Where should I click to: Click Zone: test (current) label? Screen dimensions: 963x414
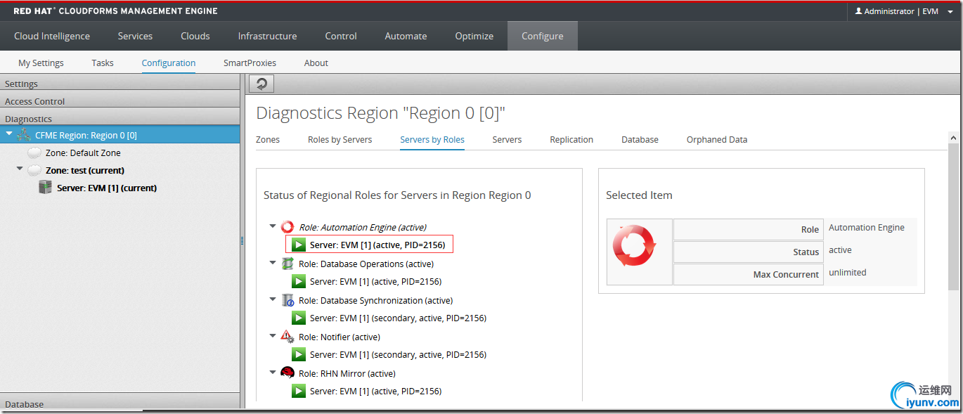coord(85,170)
